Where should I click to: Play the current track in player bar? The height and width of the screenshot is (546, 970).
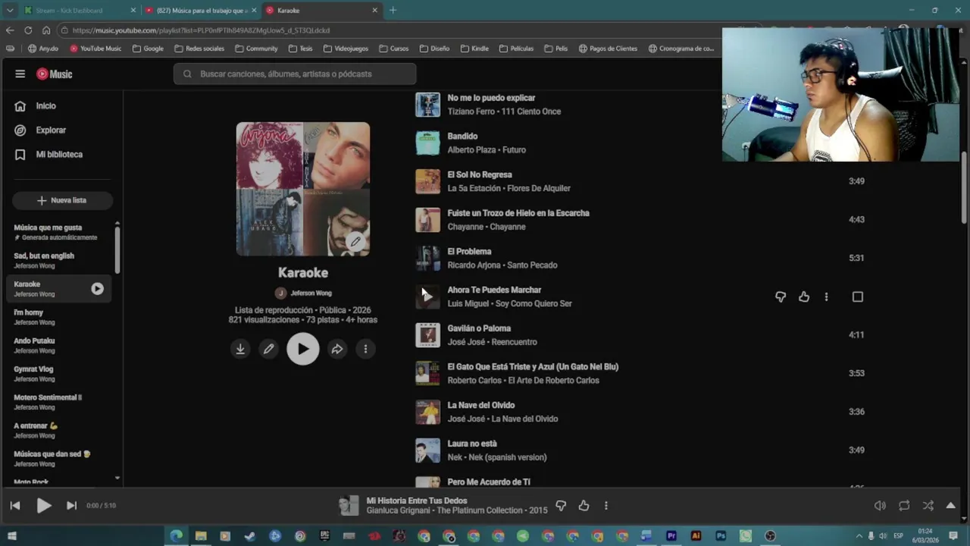pyautogui.click(x=44, y=505)
